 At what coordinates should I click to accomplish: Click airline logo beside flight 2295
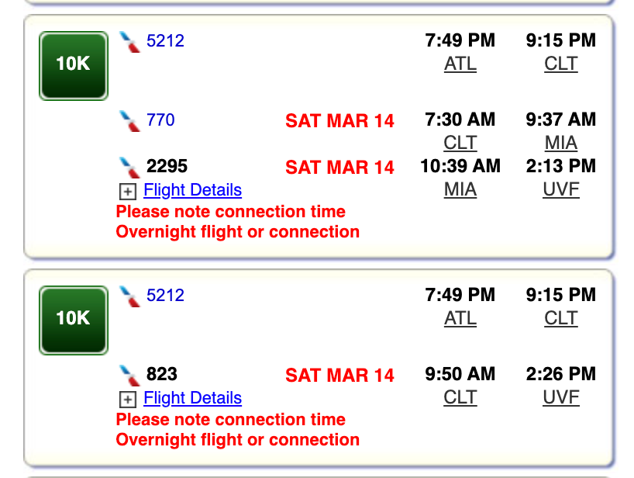pos(129,167)
